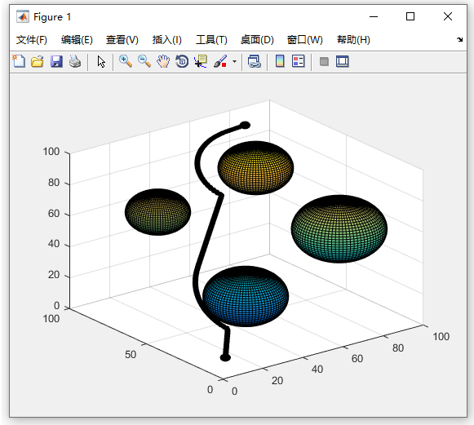Click the New Figure icon
This screenshot has height=425, width=474.
19,61
